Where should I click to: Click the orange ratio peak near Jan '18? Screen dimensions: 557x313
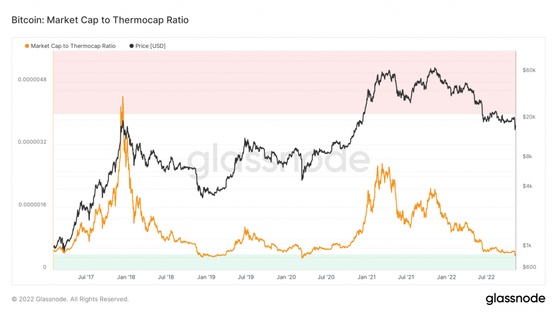pos(123,98)
